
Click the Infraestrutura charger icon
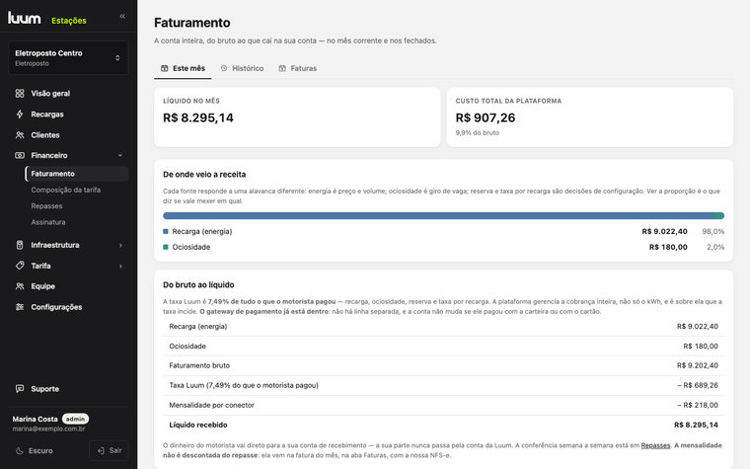[x=20, y=245]
